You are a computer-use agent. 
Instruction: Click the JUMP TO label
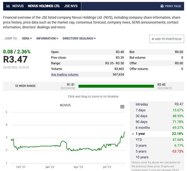(11, 38)
